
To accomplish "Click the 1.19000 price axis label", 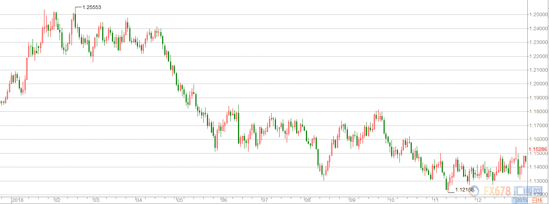I will point(538,98).
